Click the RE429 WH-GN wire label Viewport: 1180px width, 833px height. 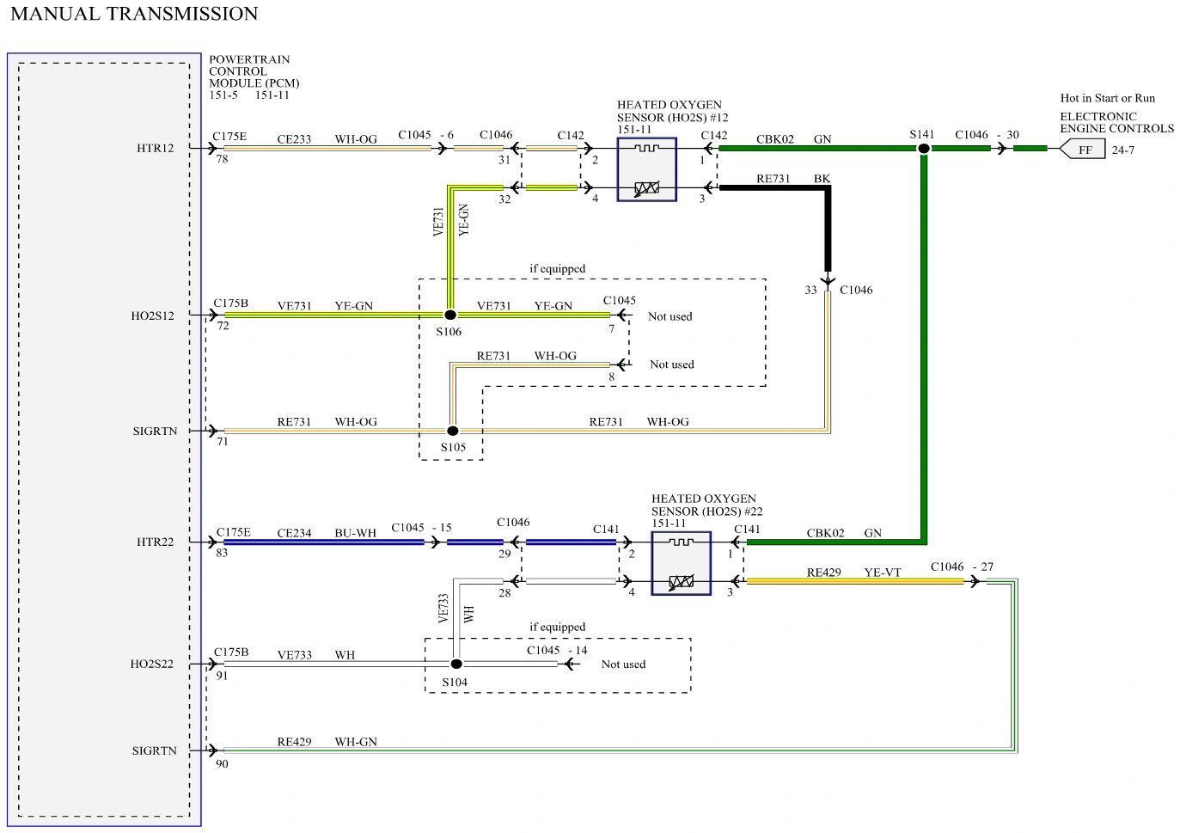(x=327, y=742)
